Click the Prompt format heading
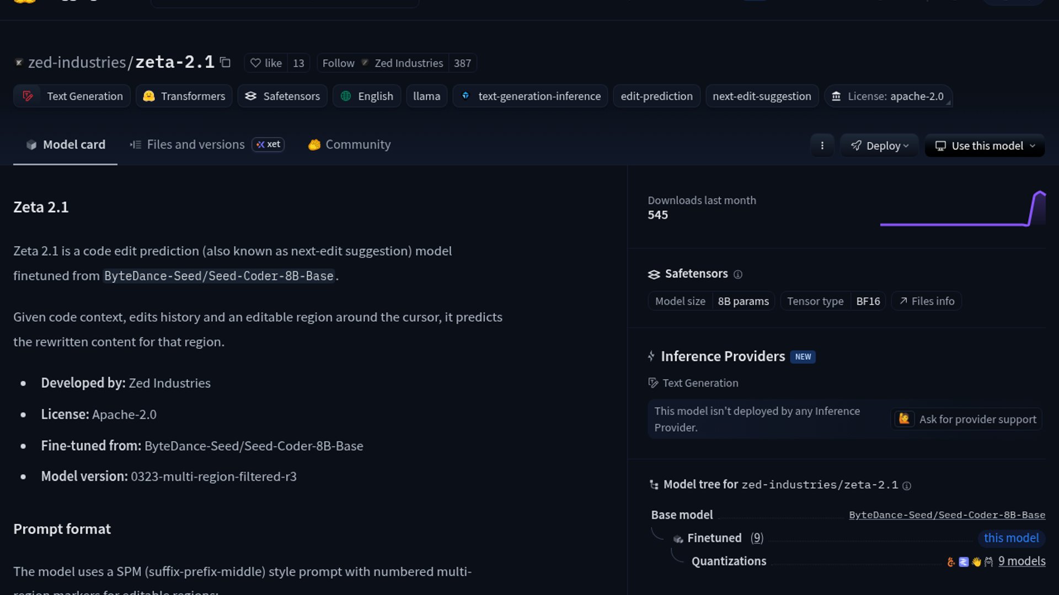The height and width of the screenshot is (595, 1059). 62,529
